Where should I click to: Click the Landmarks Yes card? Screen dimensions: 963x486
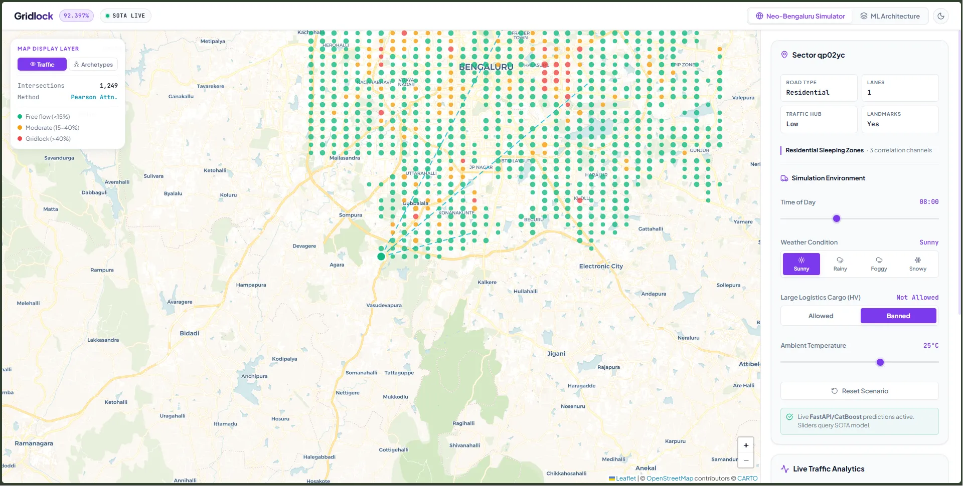[x=900, y=119]
